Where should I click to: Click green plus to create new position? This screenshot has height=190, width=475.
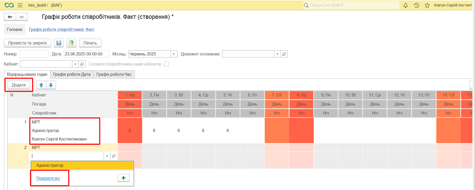[x=124, y=178]
